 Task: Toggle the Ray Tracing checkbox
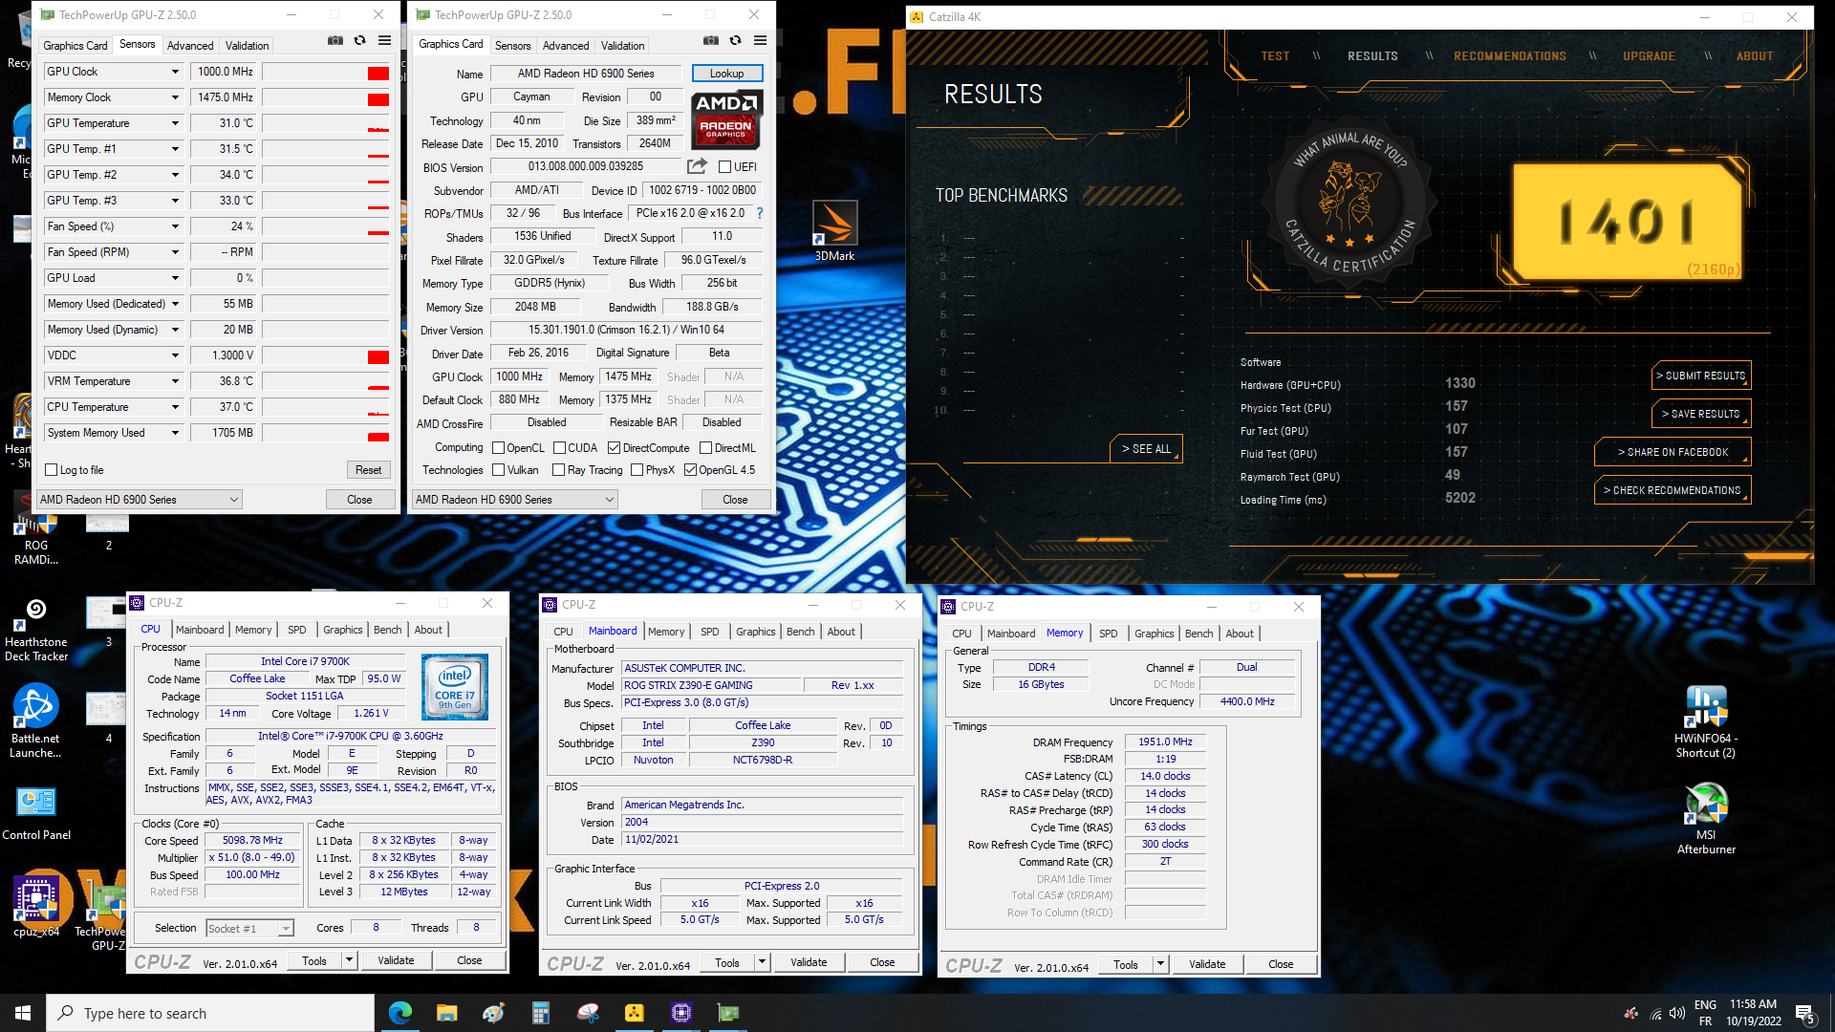tap(559, 470)
